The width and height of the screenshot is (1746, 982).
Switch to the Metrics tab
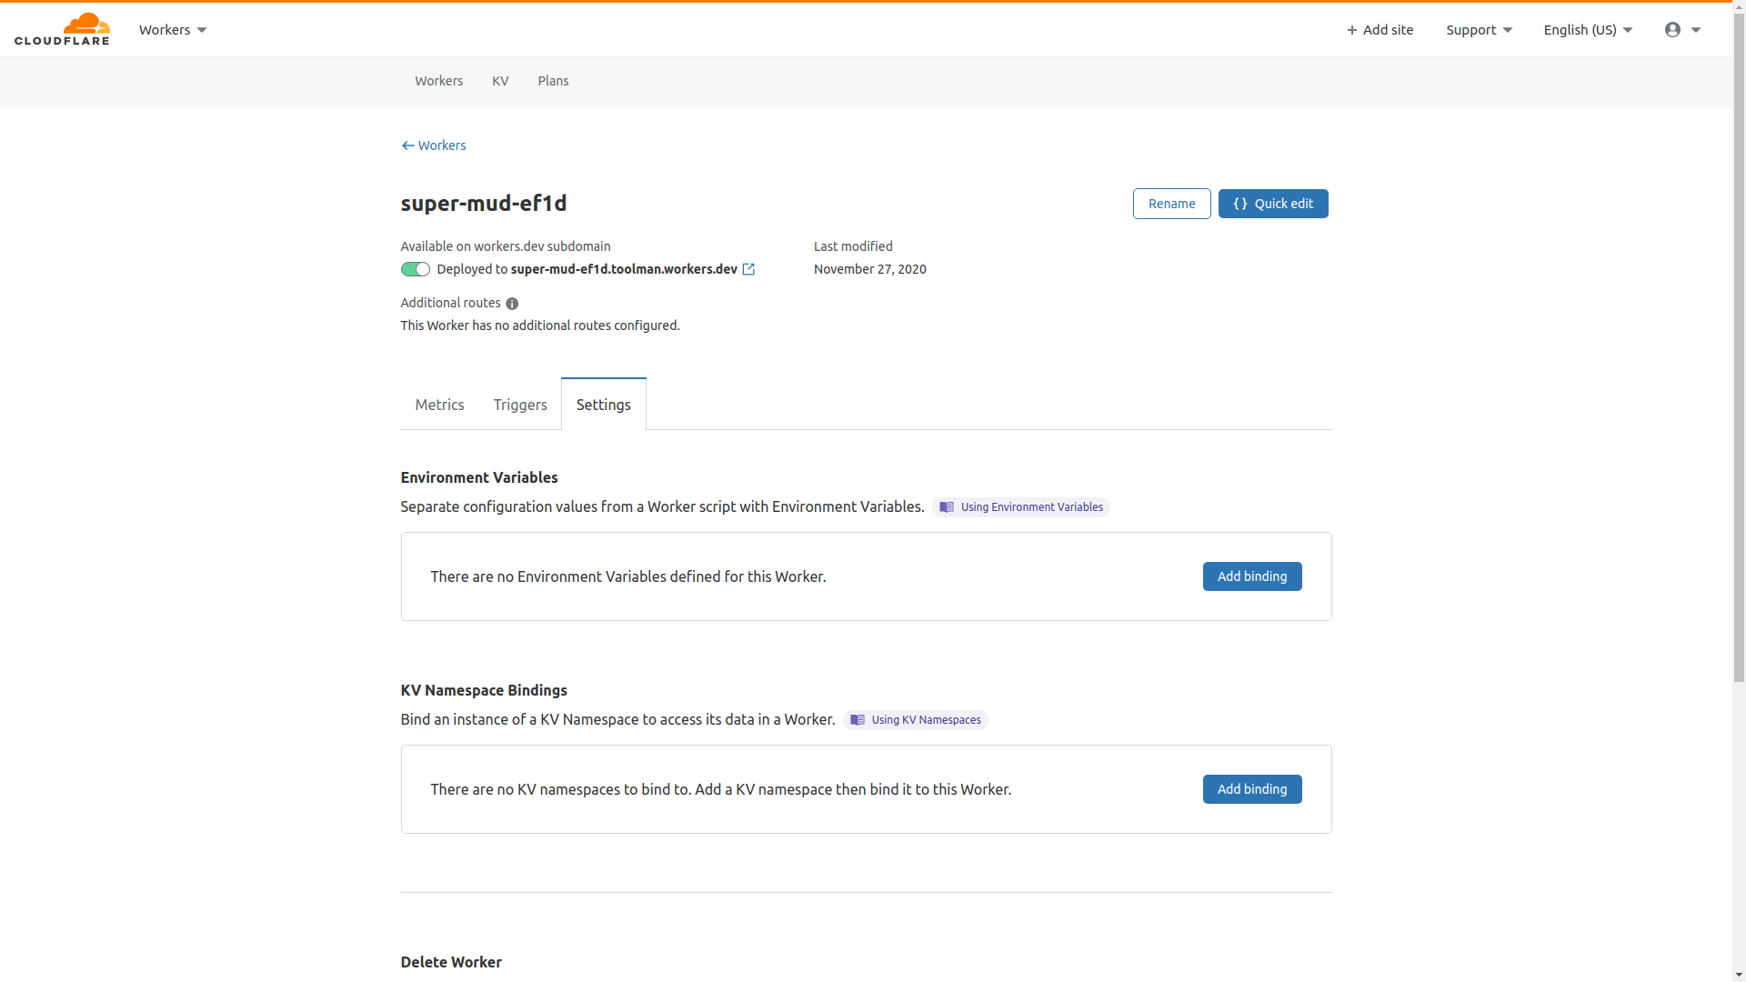click(x=439, y=405)
